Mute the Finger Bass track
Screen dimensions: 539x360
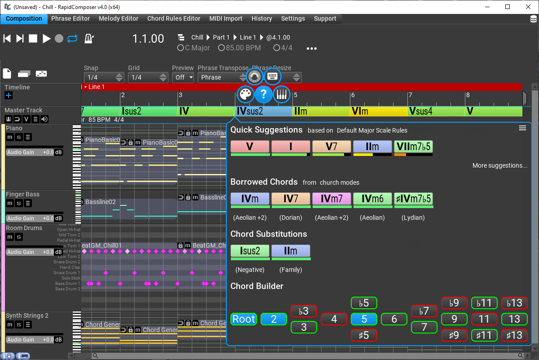(x=9, y=203)
